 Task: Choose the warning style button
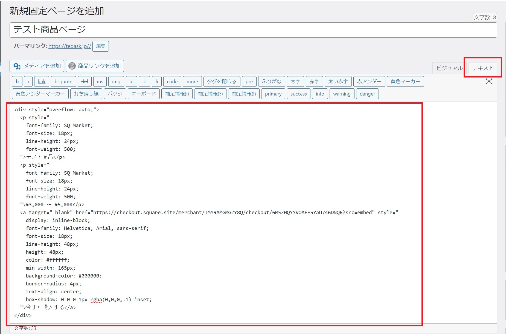coord(342,94)
